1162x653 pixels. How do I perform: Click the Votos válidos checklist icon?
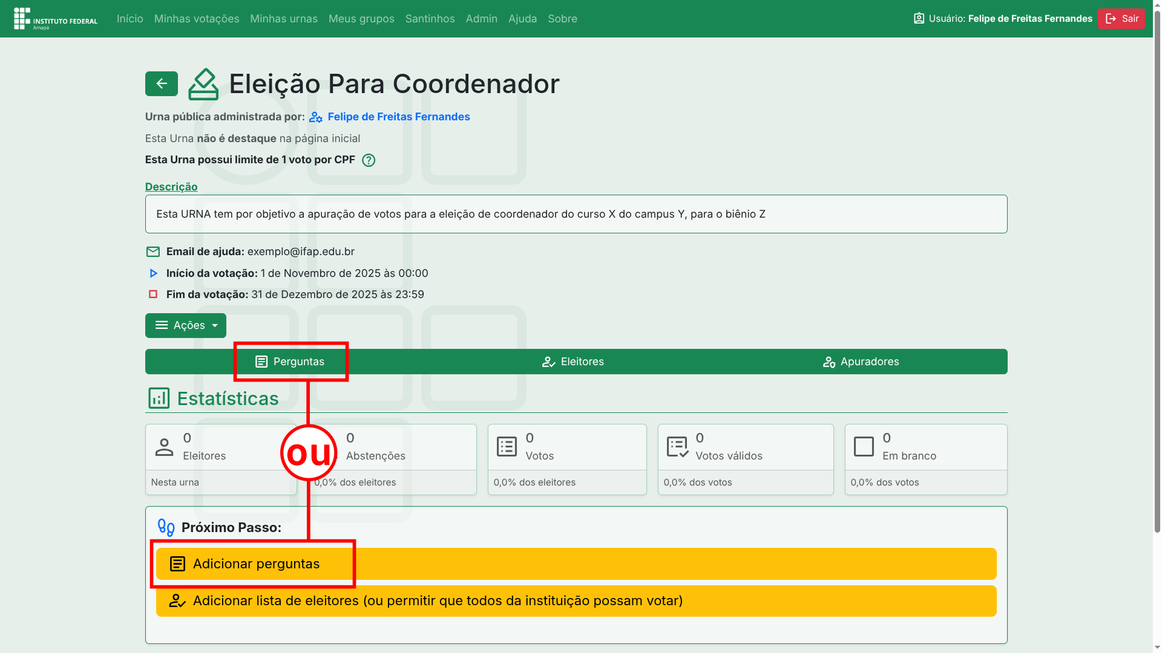tap(677, 447)
